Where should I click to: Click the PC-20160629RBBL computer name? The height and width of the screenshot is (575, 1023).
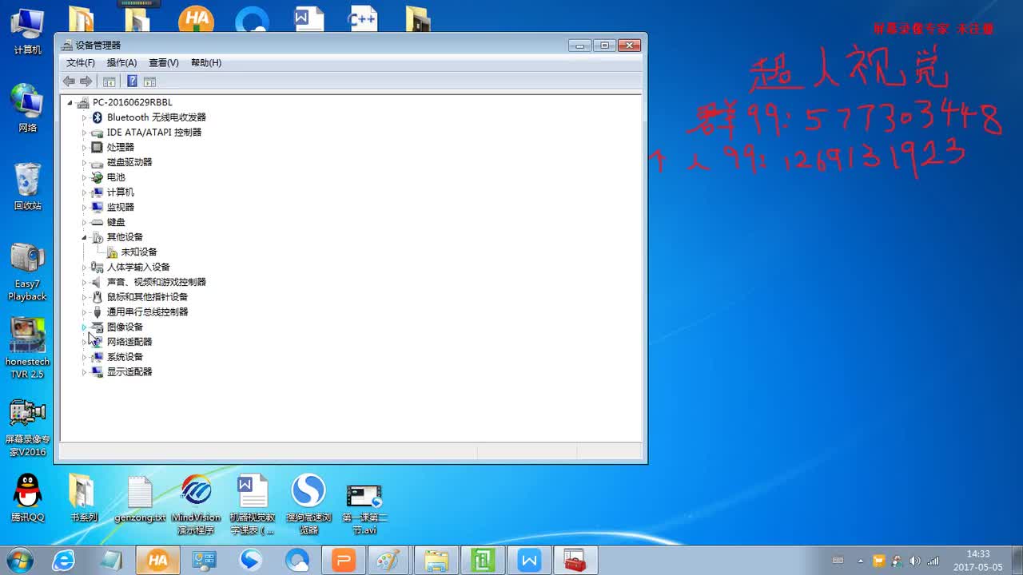(x=132, y=102)
